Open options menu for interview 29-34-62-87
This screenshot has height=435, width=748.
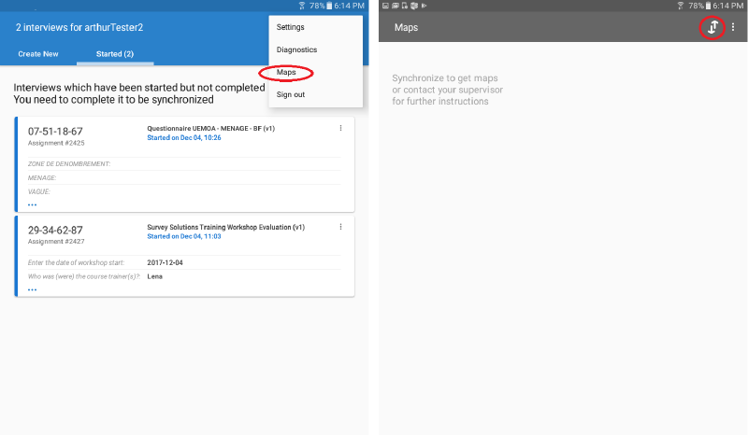[340, 227]
